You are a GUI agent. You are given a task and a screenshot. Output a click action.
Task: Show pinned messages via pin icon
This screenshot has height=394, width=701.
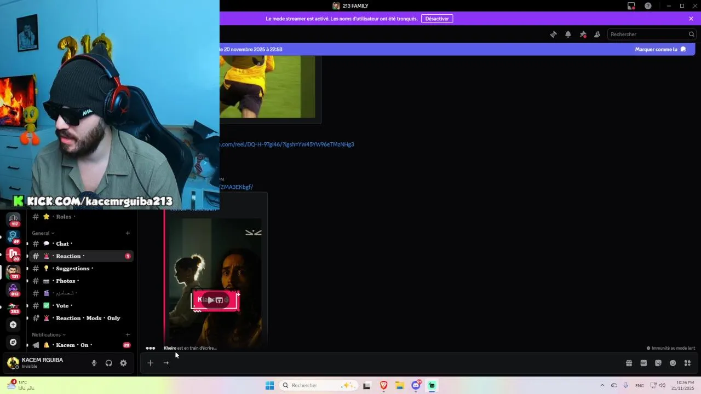tap(583, 34)
